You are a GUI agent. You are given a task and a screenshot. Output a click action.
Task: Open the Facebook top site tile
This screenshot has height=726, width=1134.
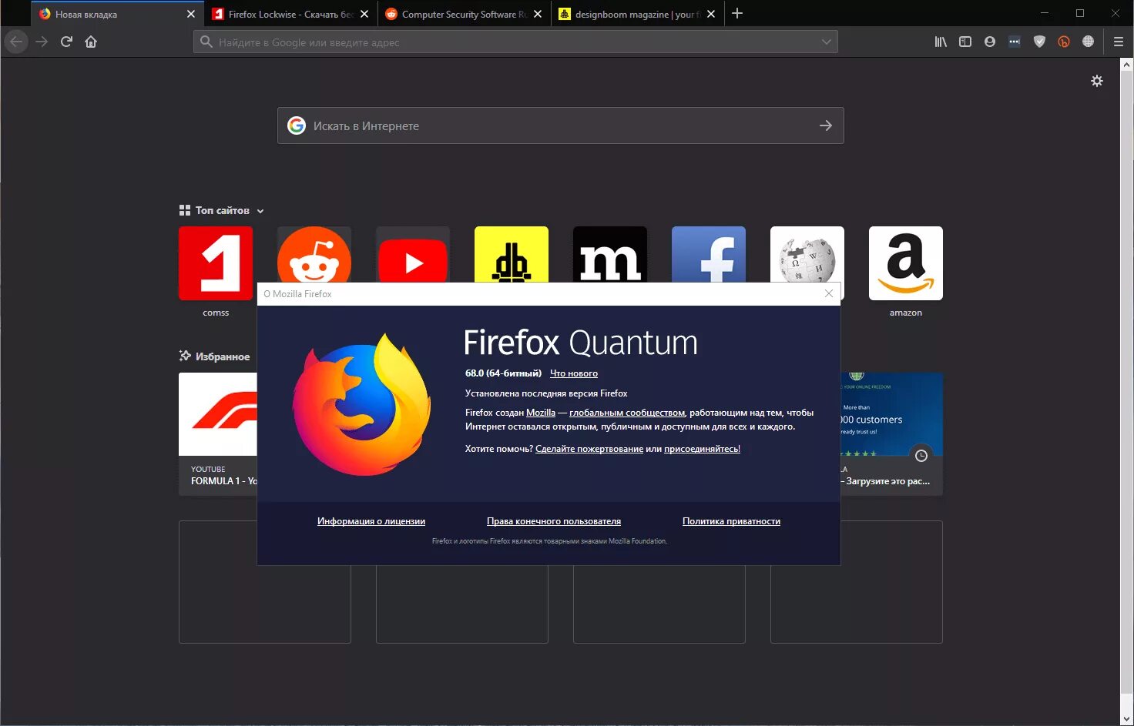709,254
